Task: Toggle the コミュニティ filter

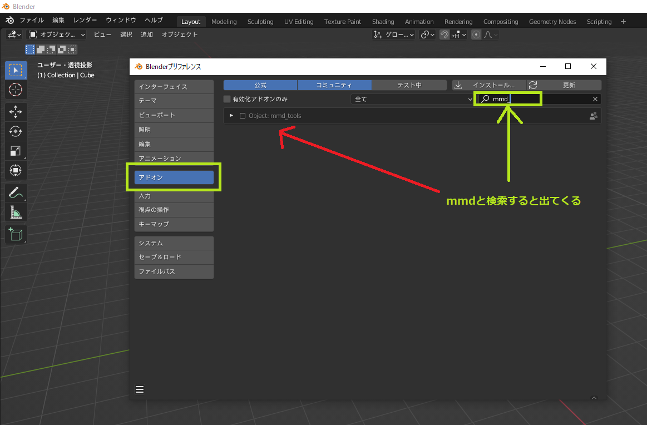Action: tap(334, 85)
